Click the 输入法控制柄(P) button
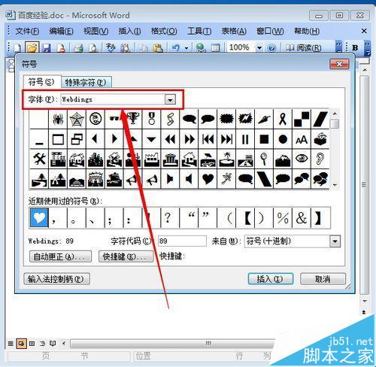This screenshot has height=367, width=376. pos(56,279)
